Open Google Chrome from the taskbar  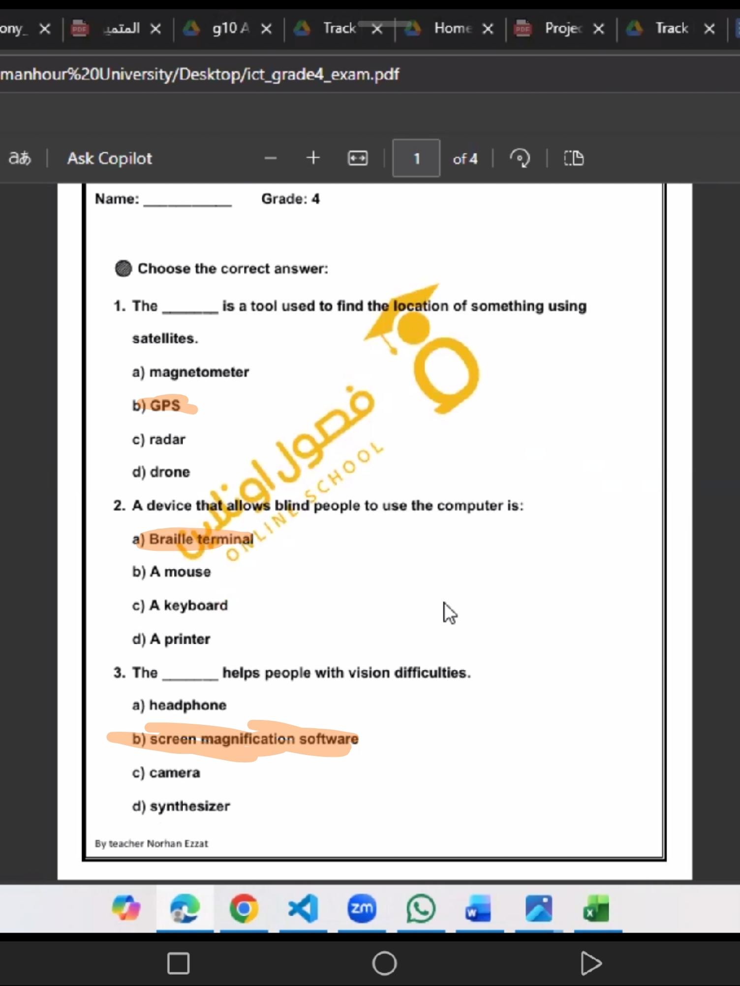[x=244, y=908]
